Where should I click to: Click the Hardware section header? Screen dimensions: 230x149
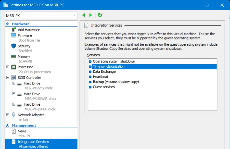(21, 24)
